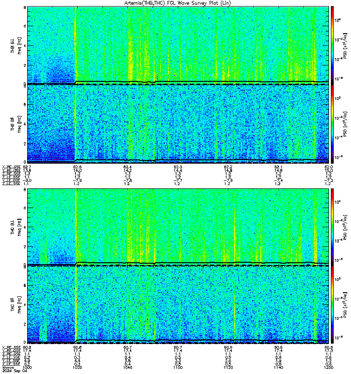The image size is (351, 374).
Task: Click the 'THC B⊥' panel axis label
Action: pos(13,227)
